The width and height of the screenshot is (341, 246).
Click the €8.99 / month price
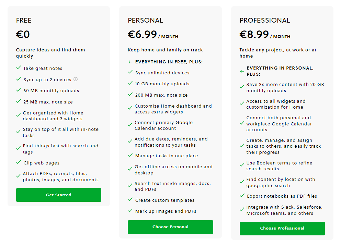pyautogui.click(x=264, y=35)
